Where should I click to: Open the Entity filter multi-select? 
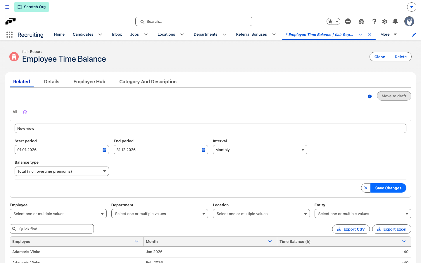pos(363,214)
